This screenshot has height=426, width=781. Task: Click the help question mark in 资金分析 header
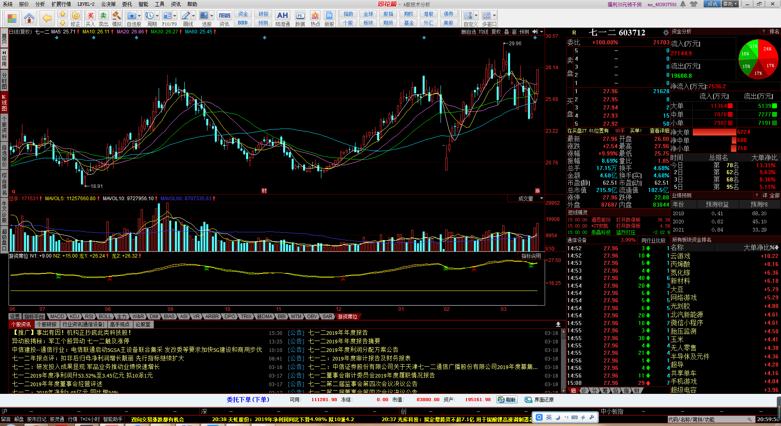click(763, 31)
